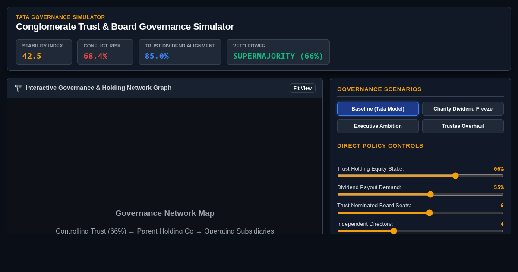Click the Conglomerate Trust & Board title
The image size is (518, 272).
point(125,27)
